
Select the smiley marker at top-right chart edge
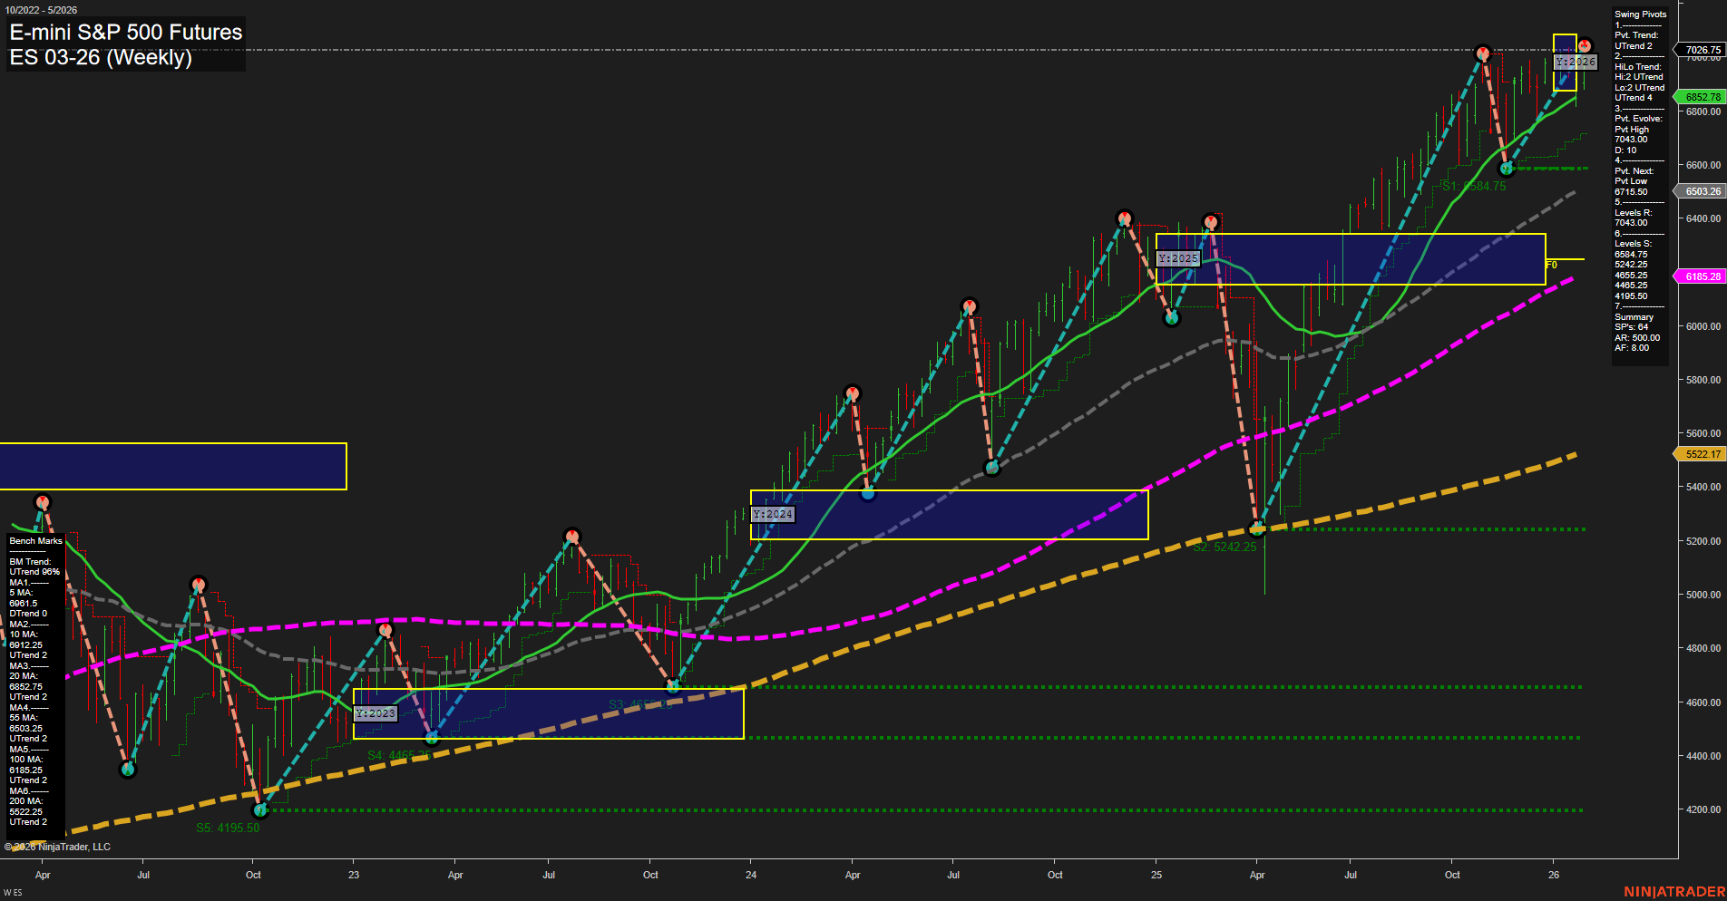[x=1583, y=44]
